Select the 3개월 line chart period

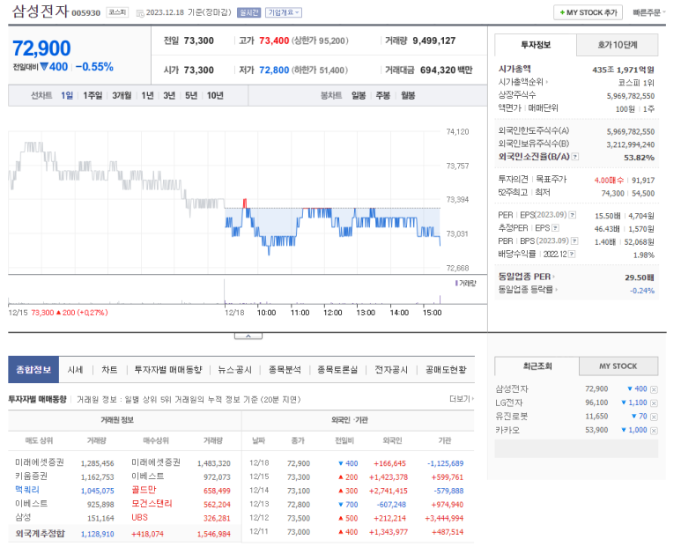(x=122, y=95)
